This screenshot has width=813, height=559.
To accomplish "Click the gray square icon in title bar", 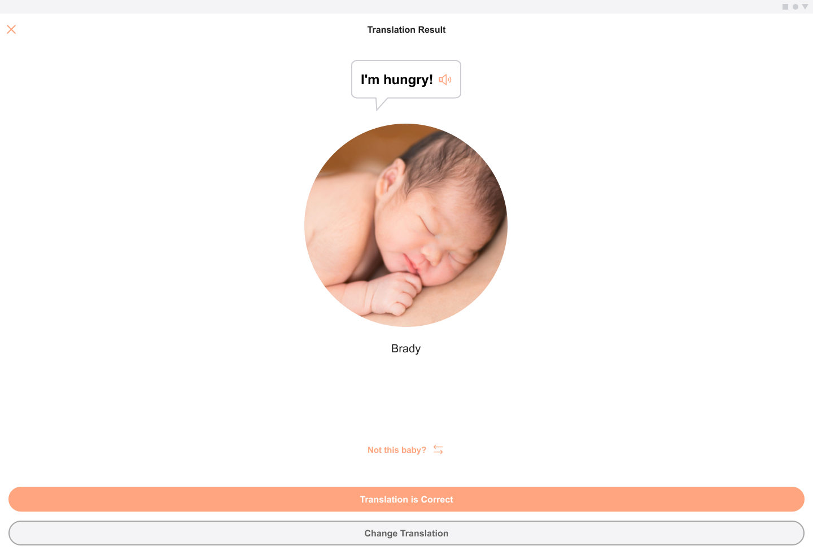I will coord(785,7).
